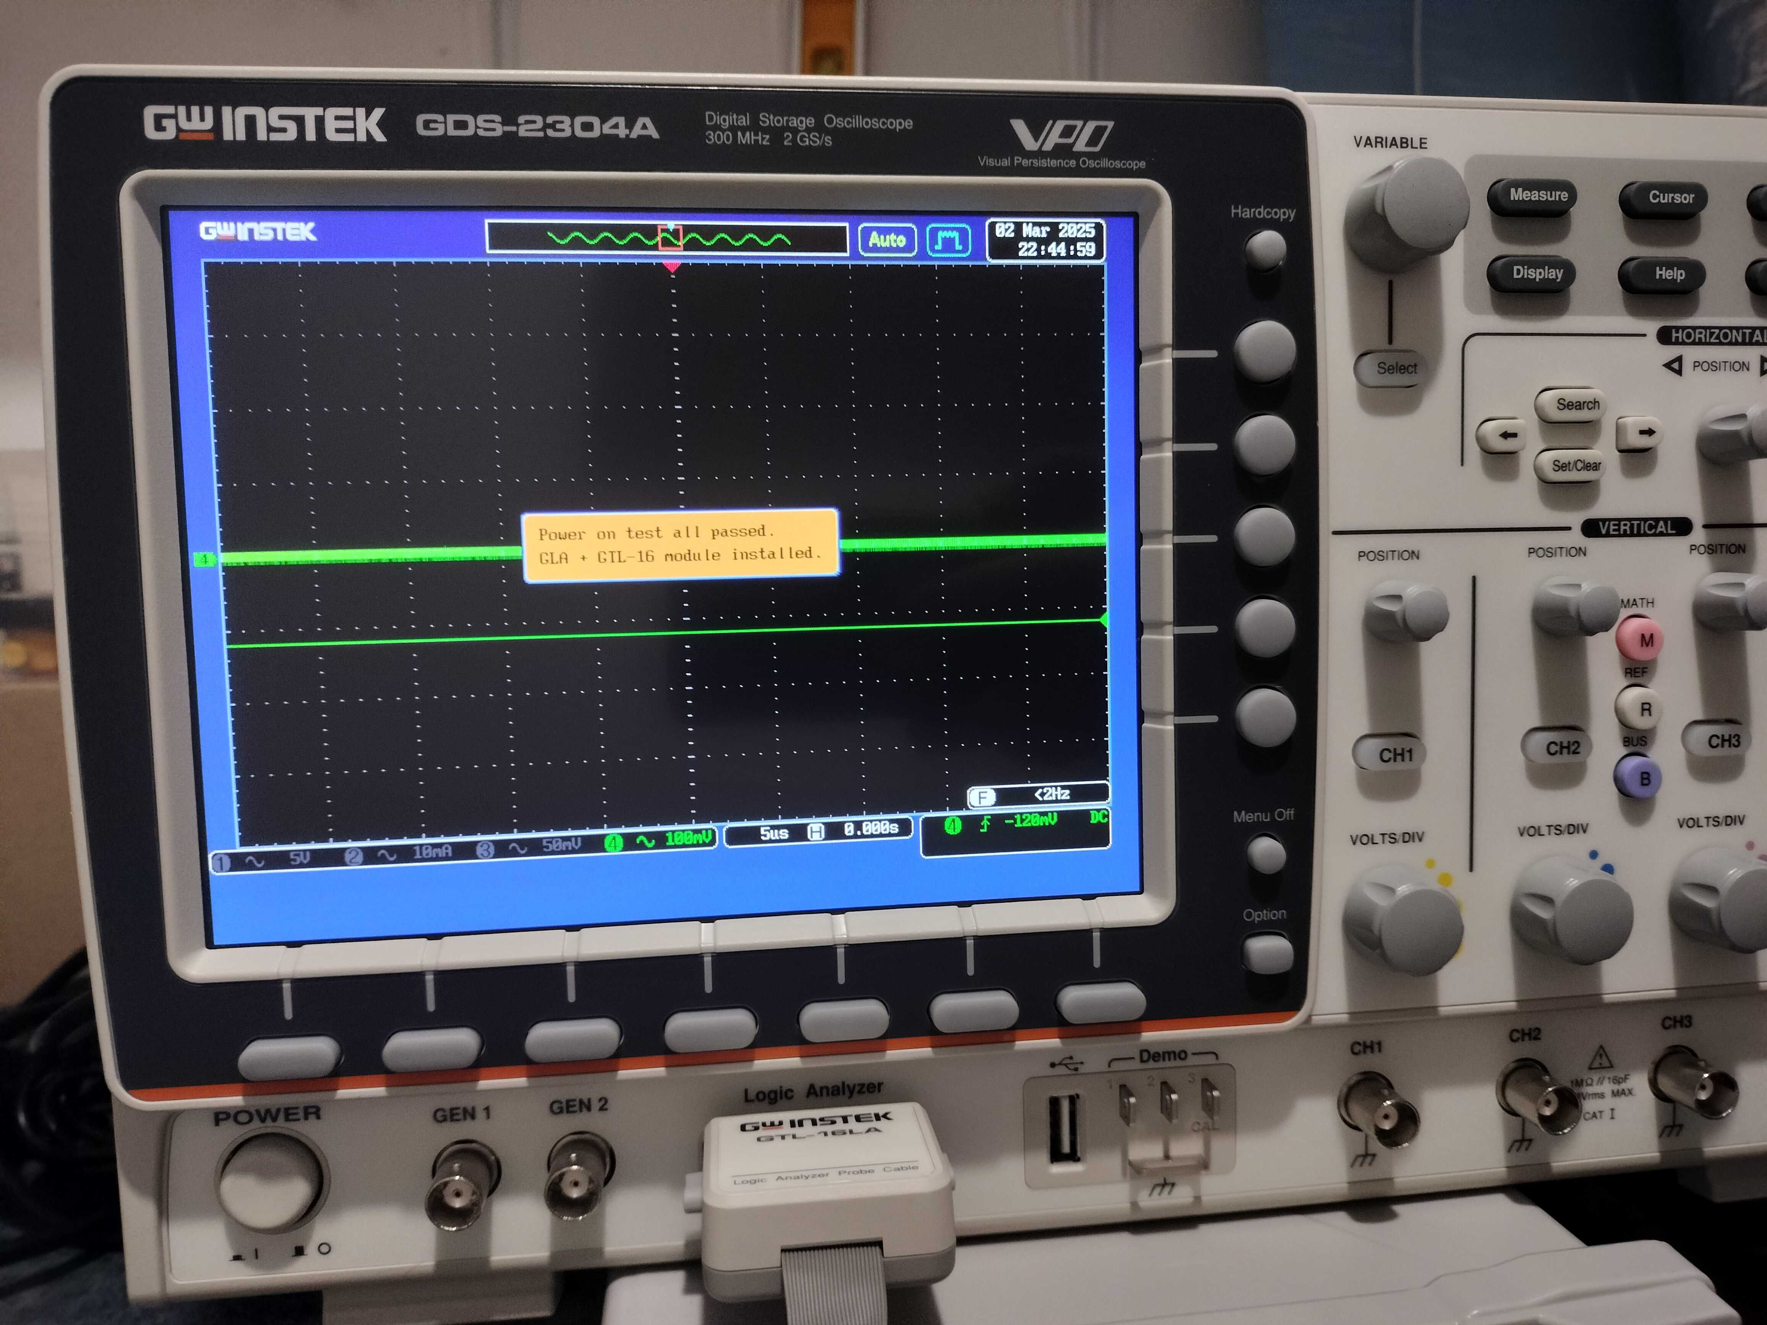Push the Menu Off button
1767x1325 pixels.
coord(1266,854)
